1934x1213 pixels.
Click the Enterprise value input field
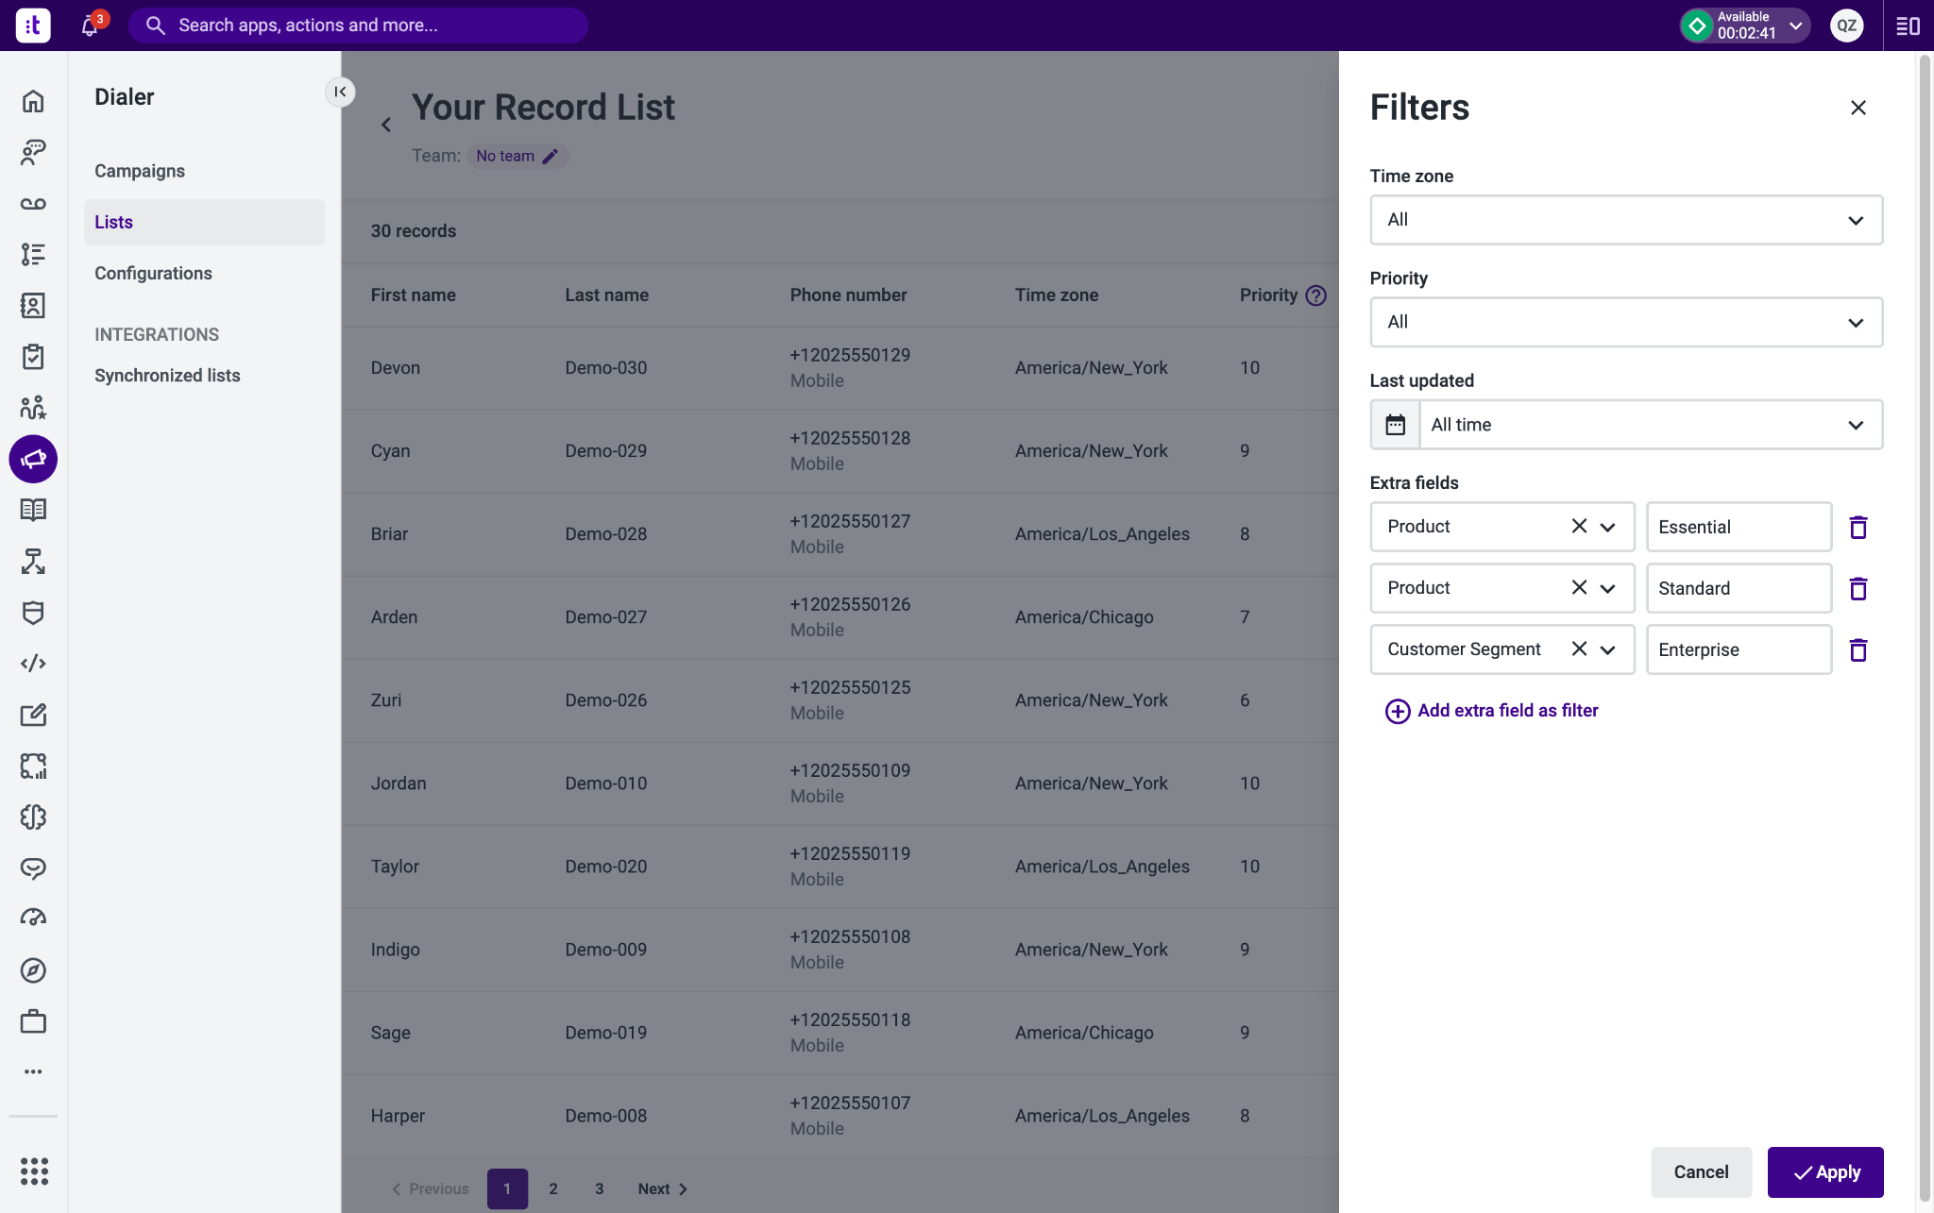(x=1739, y=649)
